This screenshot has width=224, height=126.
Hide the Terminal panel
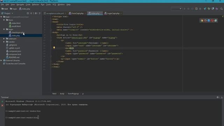point(222,97)
